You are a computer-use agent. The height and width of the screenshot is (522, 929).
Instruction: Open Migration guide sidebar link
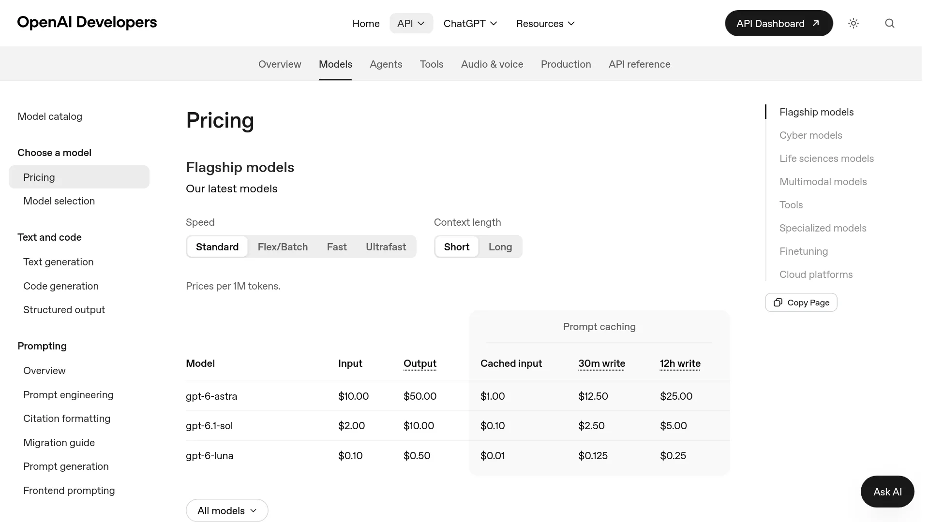(59, 443)
